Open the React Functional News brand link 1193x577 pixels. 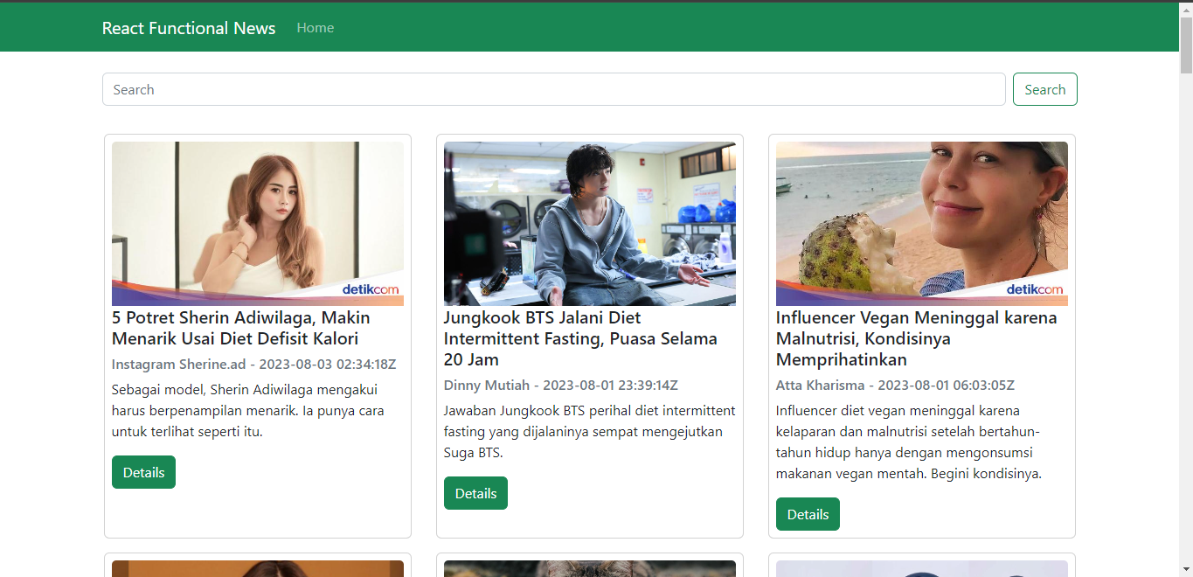(189, 28)
